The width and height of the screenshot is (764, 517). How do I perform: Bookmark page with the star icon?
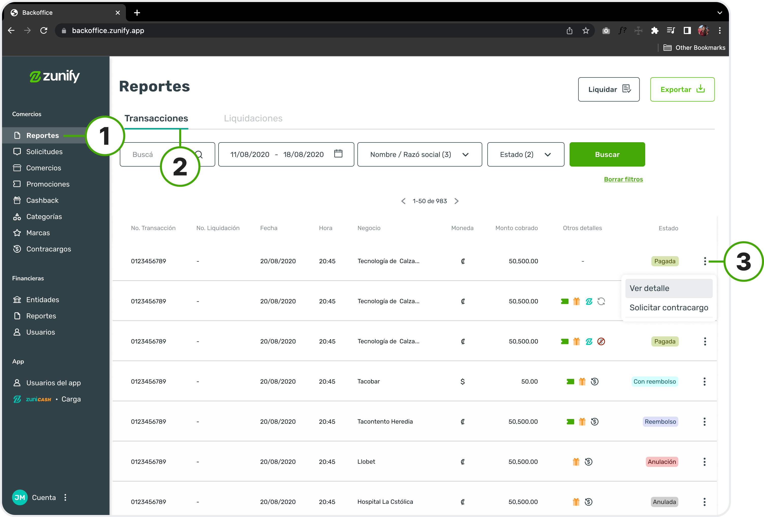pyautogui.click(x=586, y=30)
